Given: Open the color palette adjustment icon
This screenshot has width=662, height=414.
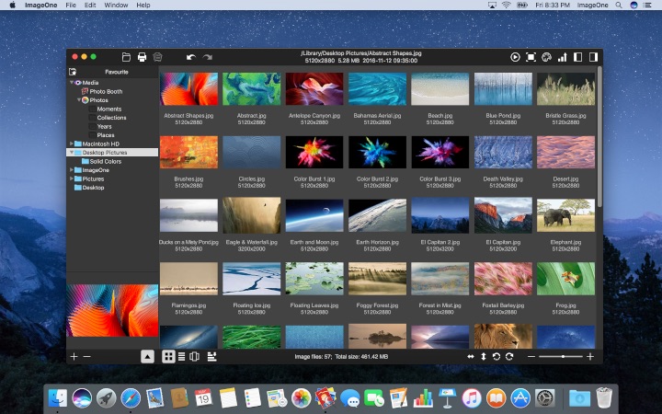Looking at the screenshot, I should [x=546, y=57].
